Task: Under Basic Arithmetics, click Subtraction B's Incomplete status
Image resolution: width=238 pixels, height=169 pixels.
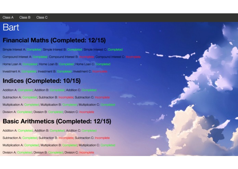Action: pos(66,138)
